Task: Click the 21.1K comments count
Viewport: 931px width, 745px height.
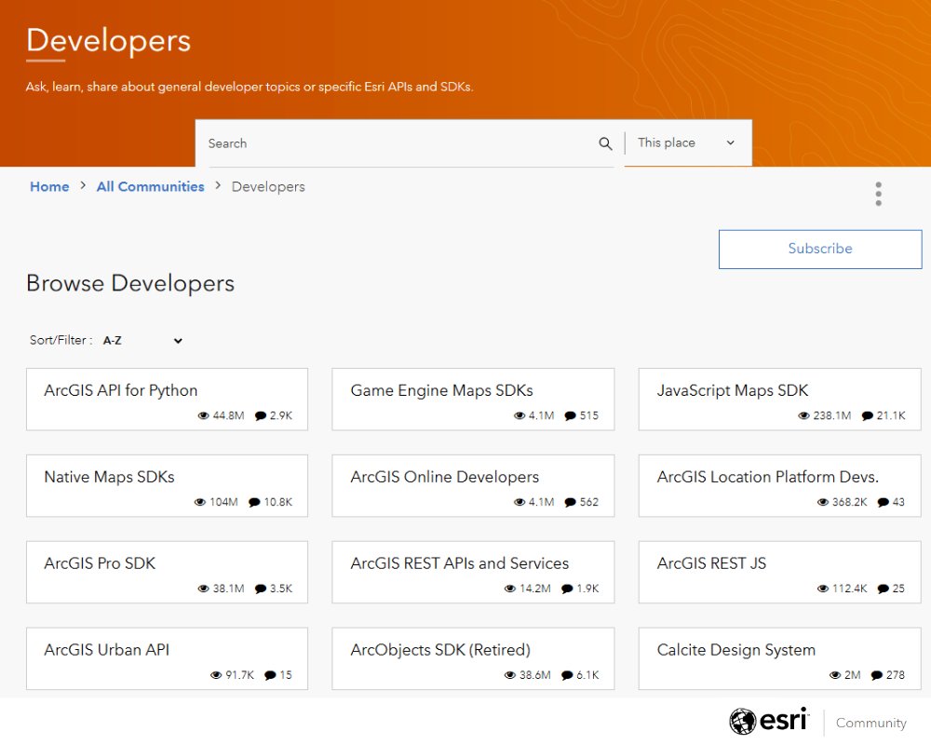Action: (891, 415)
